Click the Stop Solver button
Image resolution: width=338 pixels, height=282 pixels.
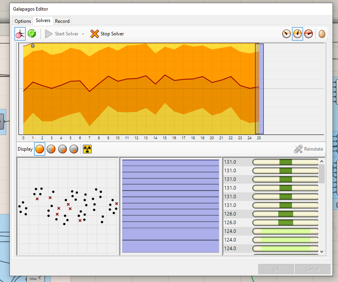[107, 34]
